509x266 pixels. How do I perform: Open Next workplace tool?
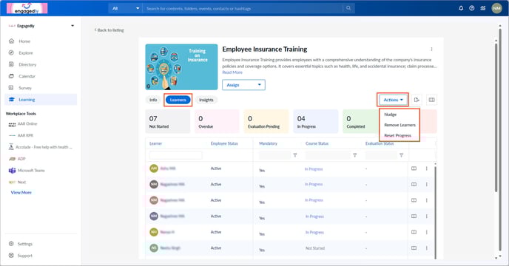(21, 183)
